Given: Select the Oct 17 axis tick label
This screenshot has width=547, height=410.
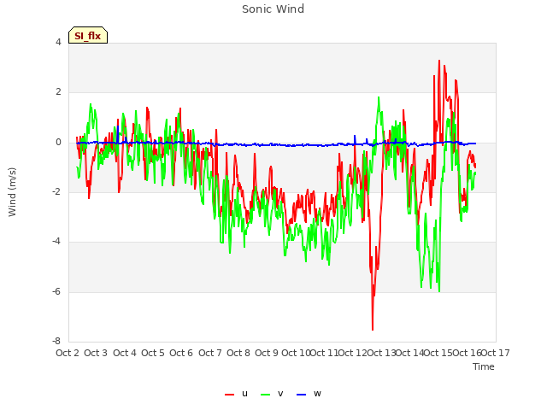Looking at the screenshot, I should (x=496, y=353).
